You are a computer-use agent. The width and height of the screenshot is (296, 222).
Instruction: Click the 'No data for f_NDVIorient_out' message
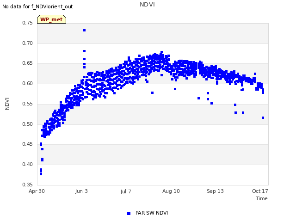point(37,6)
